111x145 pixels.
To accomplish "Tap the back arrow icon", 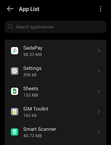I will (x=10, y=9).
